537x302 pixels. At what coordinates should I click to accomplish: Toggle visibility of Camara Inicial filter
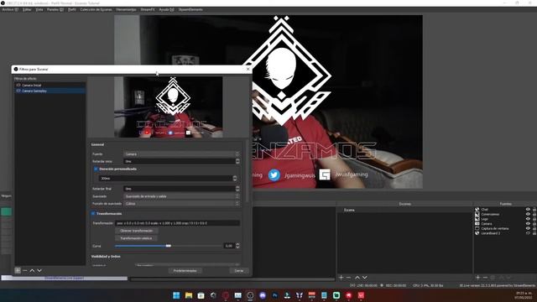18,85
